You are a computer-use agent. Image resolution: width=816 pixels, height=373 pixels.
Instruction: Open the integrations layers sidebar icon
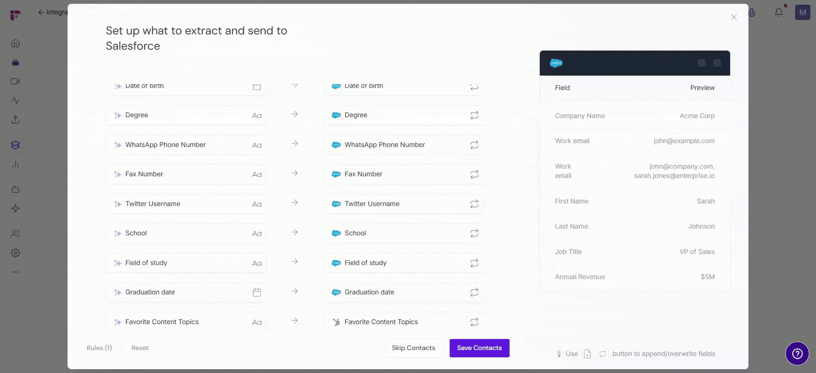pos(15,145)
